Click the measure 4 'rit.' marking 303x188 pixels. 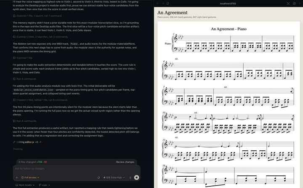click(x=176, y=59)
